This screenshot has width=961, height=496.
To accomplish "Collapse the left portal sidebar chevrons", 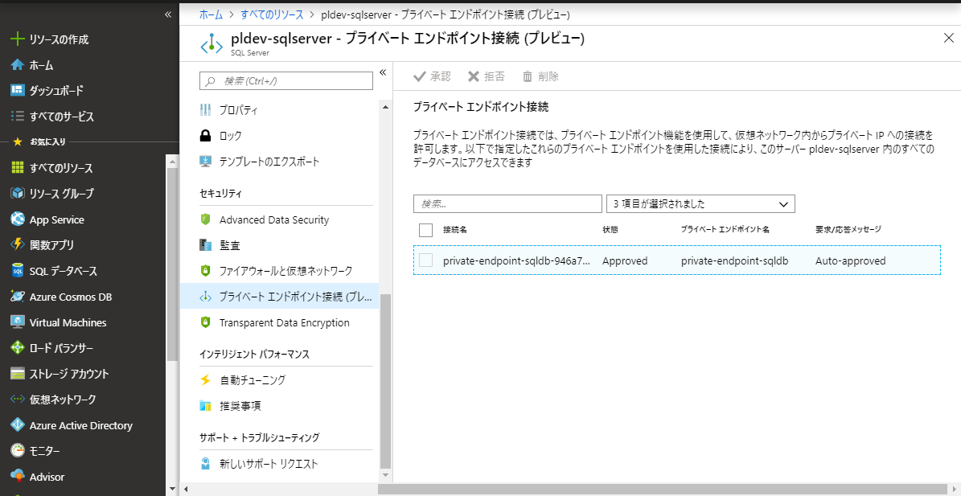I will tap(168, 14).
